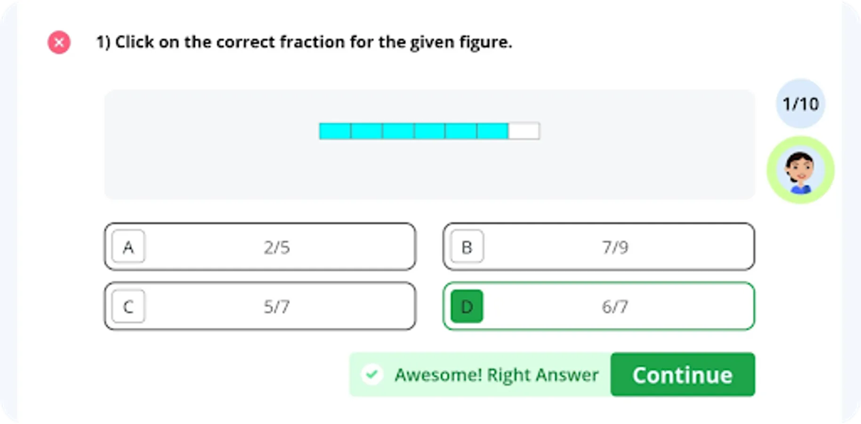This screenshot has width=861, height=424.
Task: Click the letter C badge
Action: pos(128,306)
